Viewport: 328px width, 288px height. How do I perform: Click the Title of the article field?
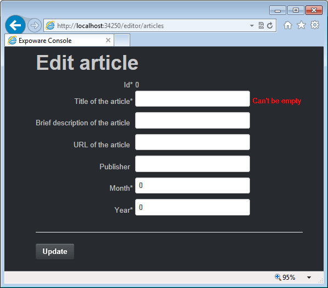192,99
